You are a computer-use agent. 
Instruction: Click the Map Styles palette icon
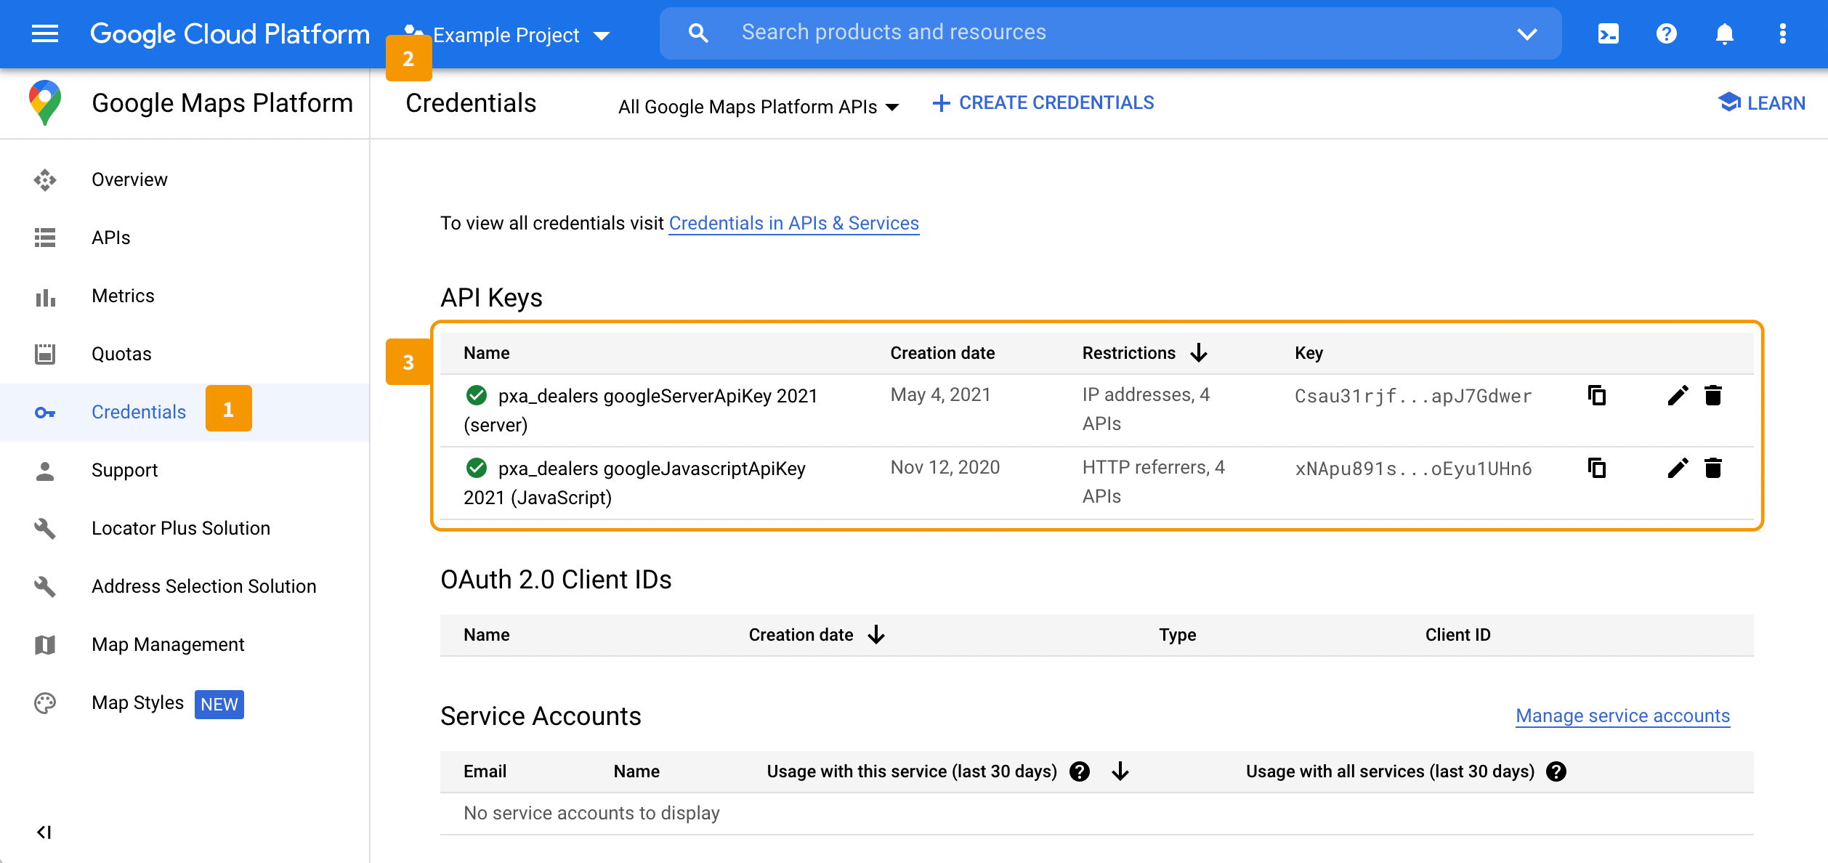[45, 703]
